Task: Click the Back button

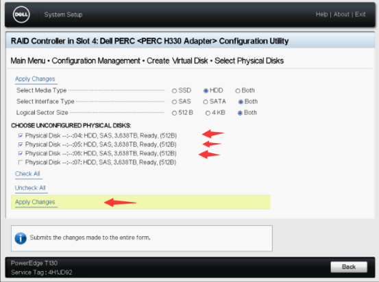Action: [x=349, y=267]
